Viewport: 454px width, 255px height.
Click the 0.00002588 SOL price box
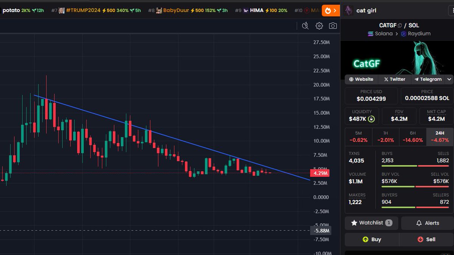[427, 96]
